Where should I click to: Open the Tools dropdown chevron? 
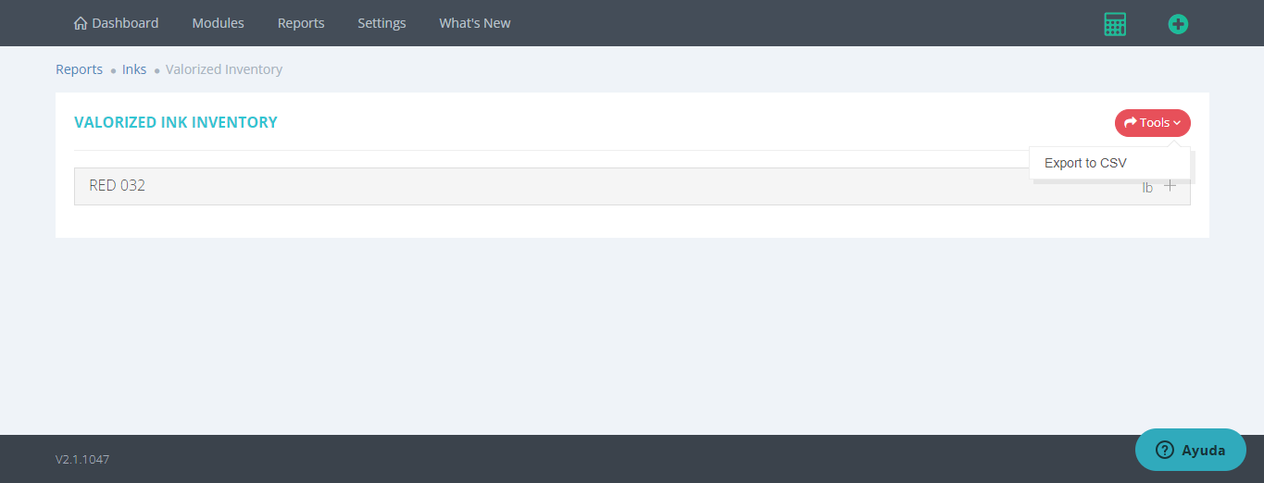tap(1177, 123)
